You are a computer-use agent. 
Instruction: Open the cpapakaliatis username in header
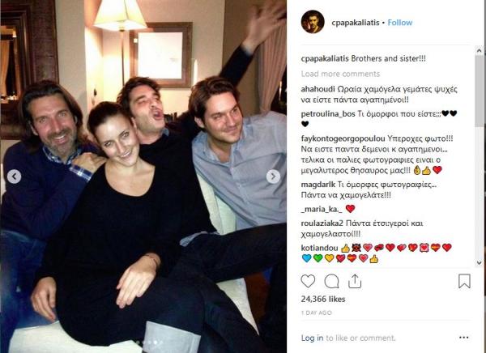click(x=356, y=23)
